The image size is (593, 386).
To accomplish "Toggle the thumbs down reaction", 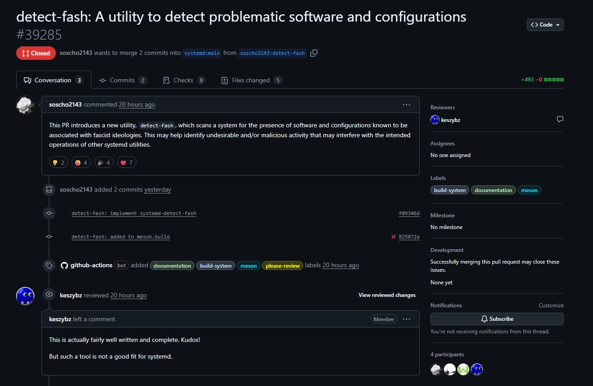I will (x=59, y=162).
